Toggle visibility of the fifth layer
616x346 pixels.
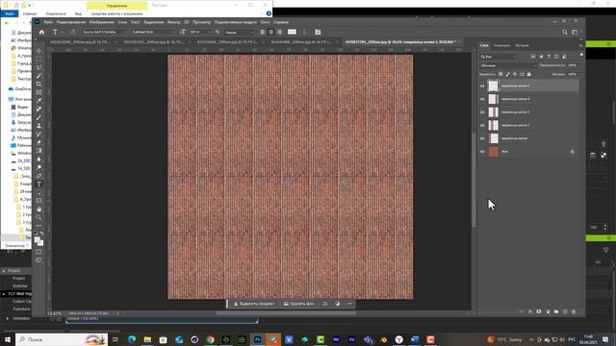[482, 138]
